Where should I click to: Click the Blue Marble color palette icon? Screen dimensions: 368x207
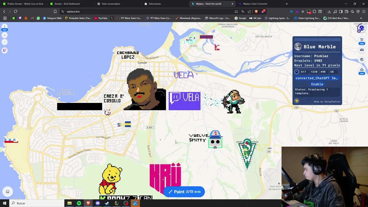[297, 101]
